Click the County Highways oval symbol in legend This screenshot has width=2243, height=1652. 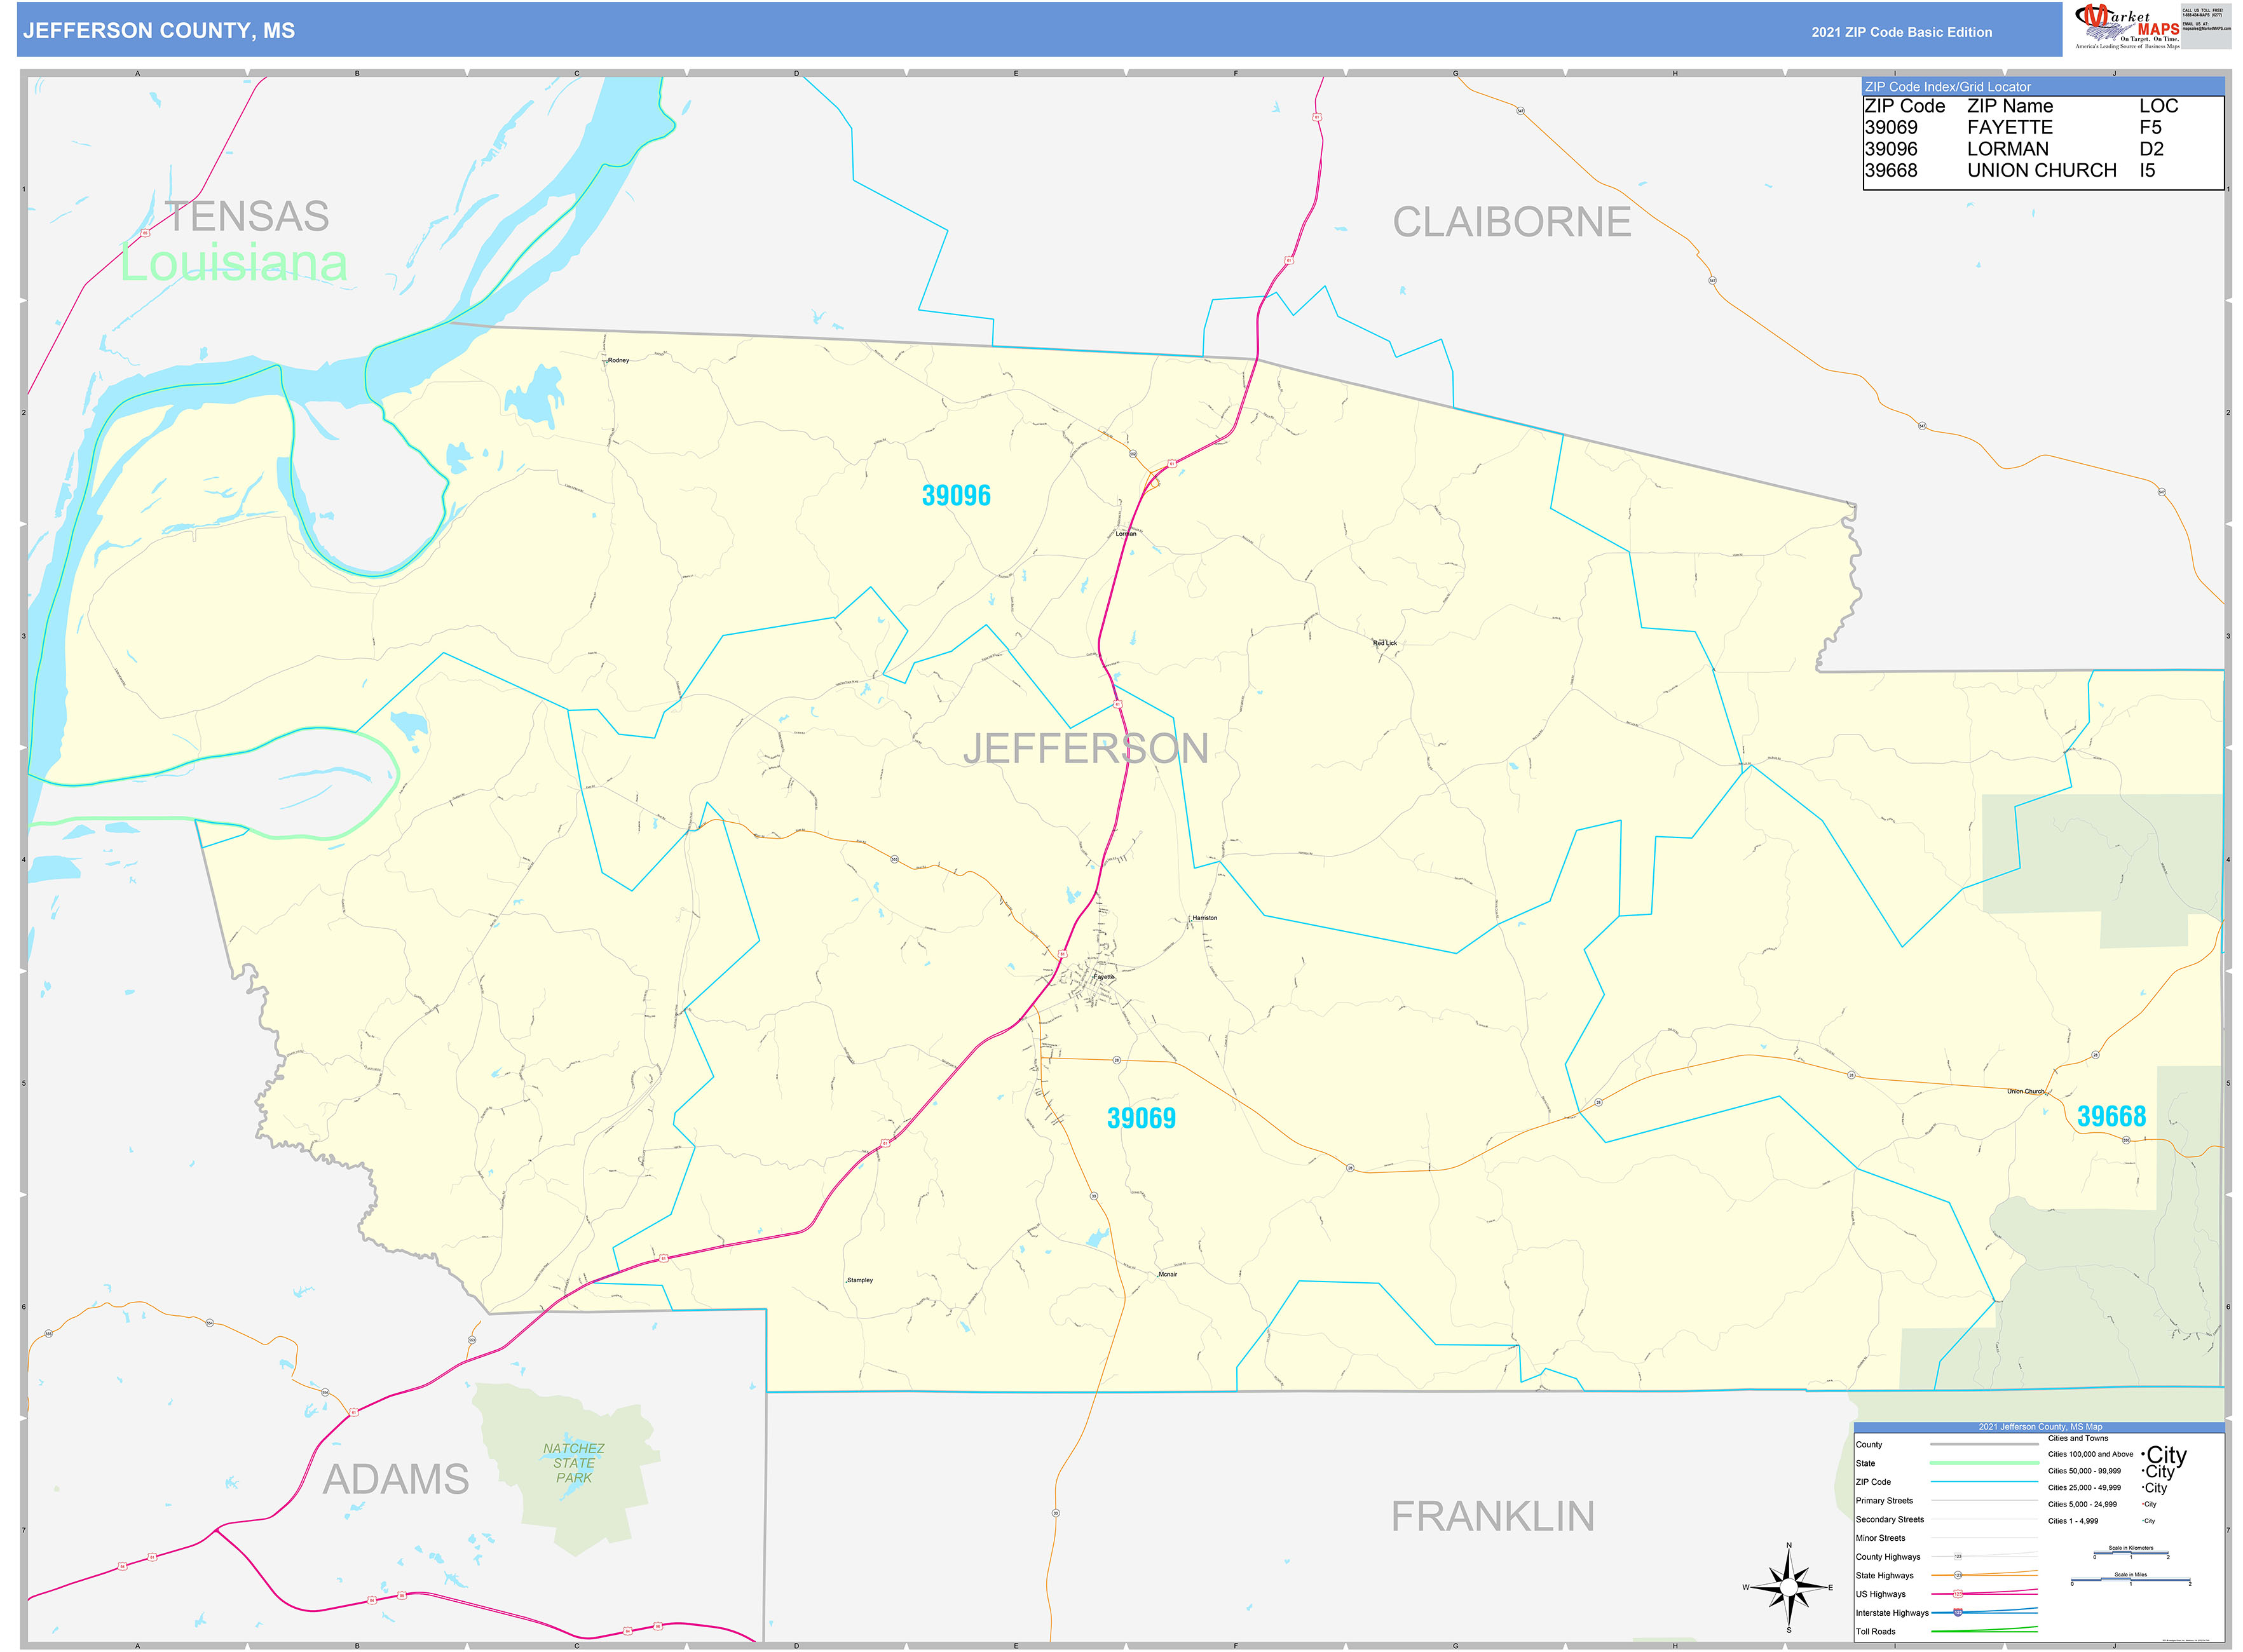(1958, 1556)
